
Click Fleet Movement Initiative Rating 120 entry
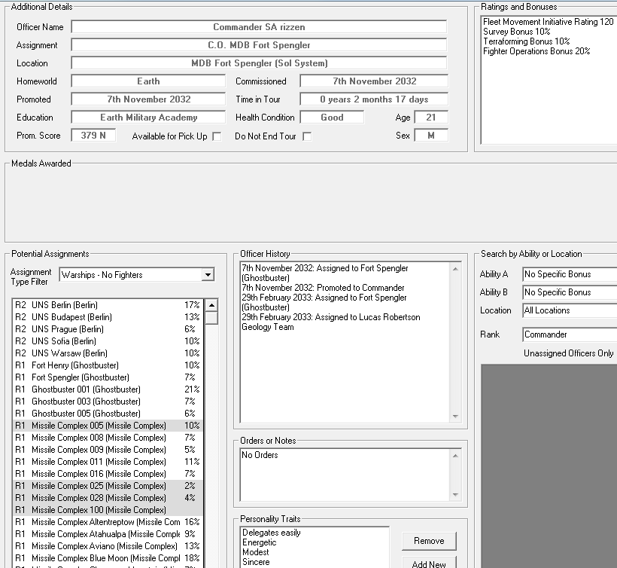tap(548, 22)
